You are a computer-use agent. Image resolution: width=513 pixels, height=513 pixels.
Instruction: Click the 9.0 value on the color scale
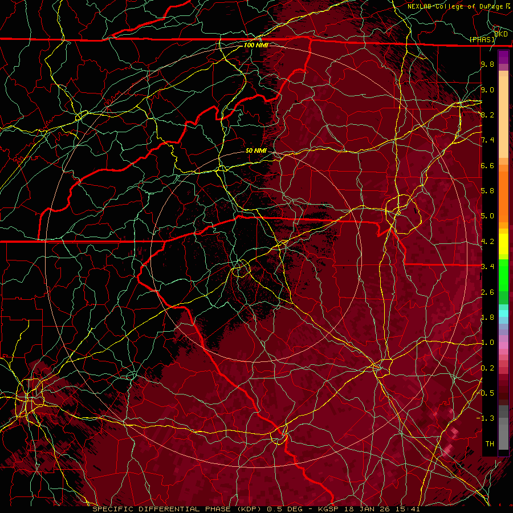[487, 90]
